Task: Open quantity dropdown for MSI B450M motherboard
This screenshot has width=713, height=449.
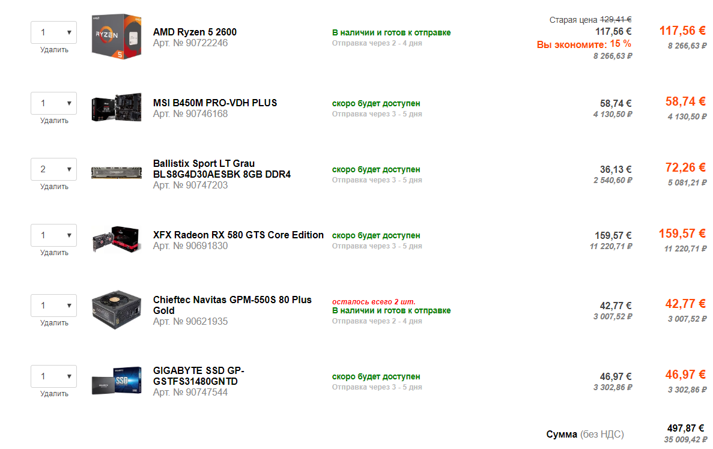Action: pos(53,103)
